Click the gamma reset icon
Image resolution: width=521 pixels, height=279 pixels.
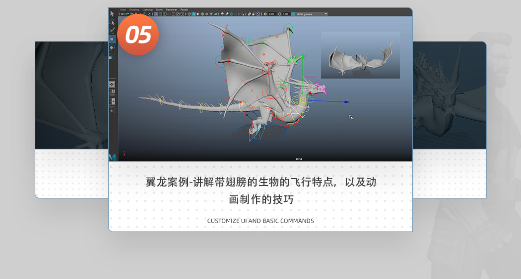tap(279, 14)
